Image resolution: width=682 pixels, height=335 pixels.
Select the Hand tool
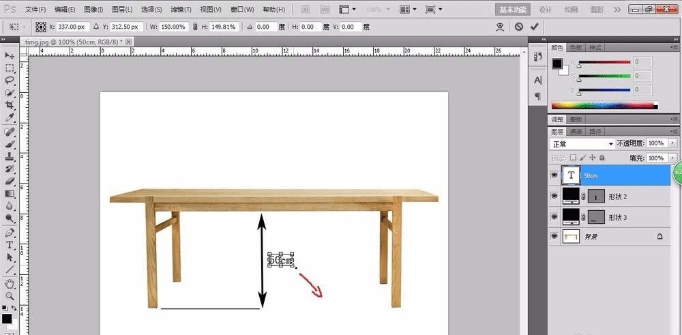[9, 284]
